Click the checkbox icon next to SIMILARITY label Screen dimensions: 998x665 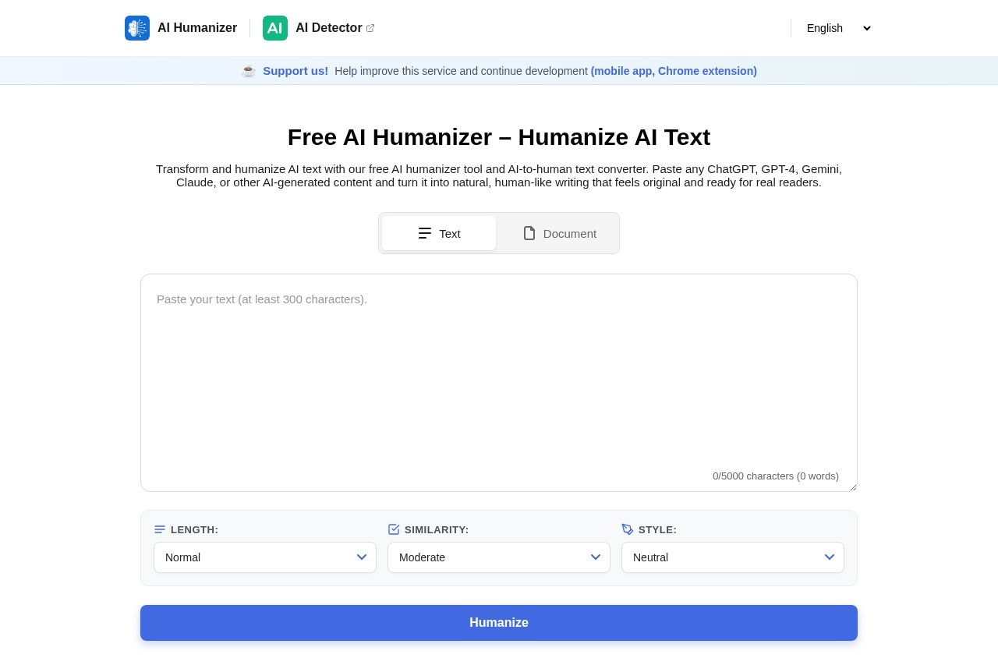tap(394, 529)
